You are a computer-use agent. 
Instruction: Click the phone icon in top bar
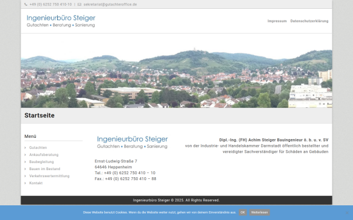tap(26, 4)
